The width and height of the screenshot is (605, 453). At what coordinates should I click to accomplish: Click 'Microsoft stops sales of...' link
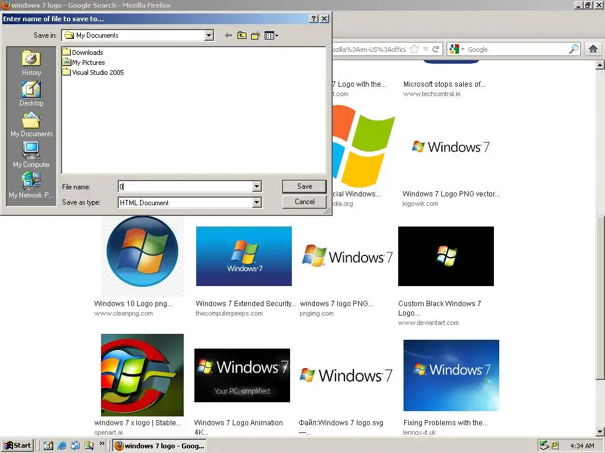pyautogui.click(x=444, y=84)
